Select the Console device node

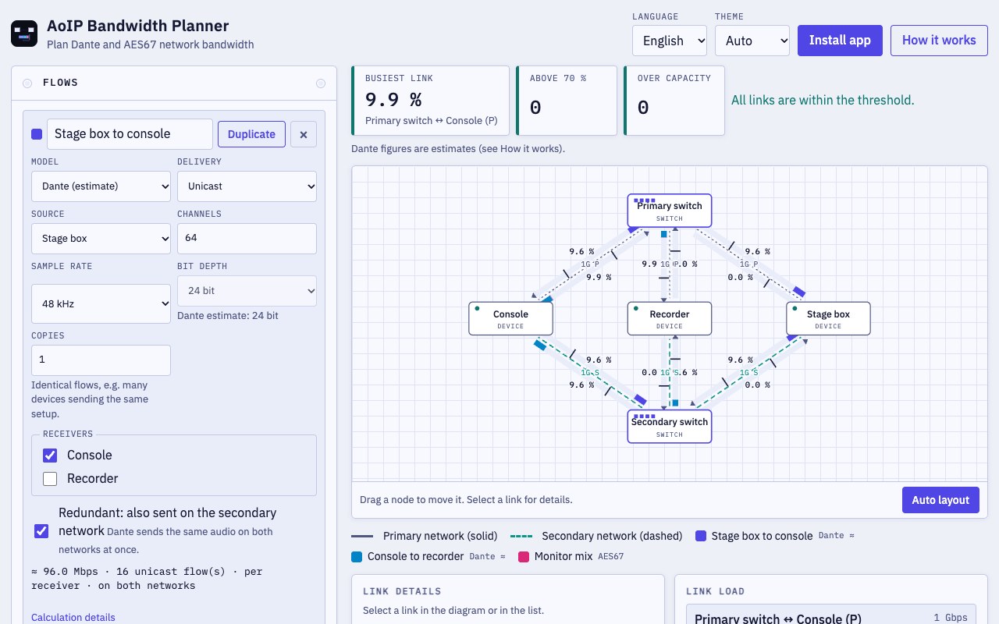pos(510,319)
